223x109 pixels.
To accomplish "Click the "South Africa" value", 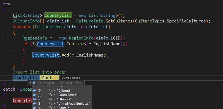I will 67,95.
